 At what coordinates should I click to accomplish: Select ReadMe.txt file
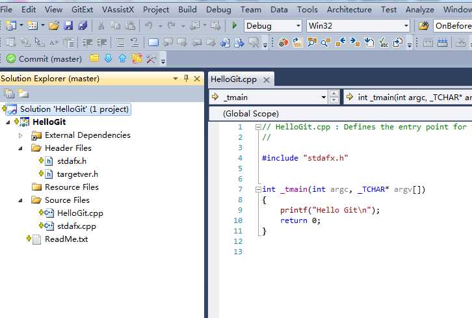66,239
